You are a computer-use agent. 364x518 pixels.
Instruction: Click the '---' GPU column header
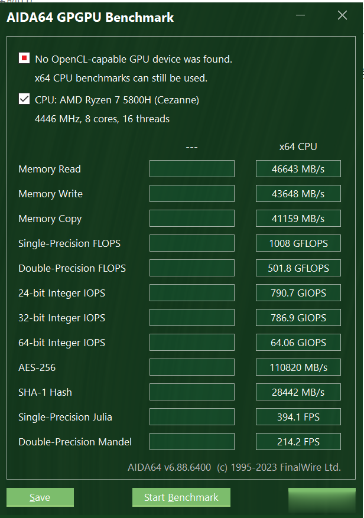(192, 146)
